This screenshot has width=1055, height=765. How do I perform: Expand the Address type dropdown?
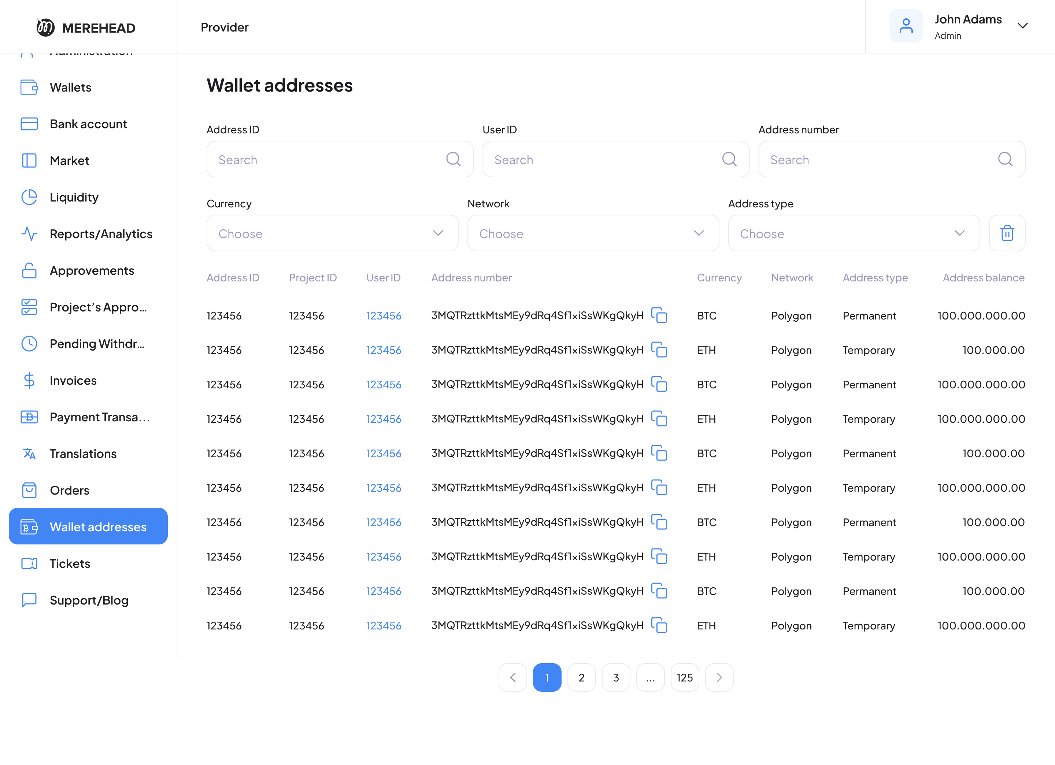point(854,233)
